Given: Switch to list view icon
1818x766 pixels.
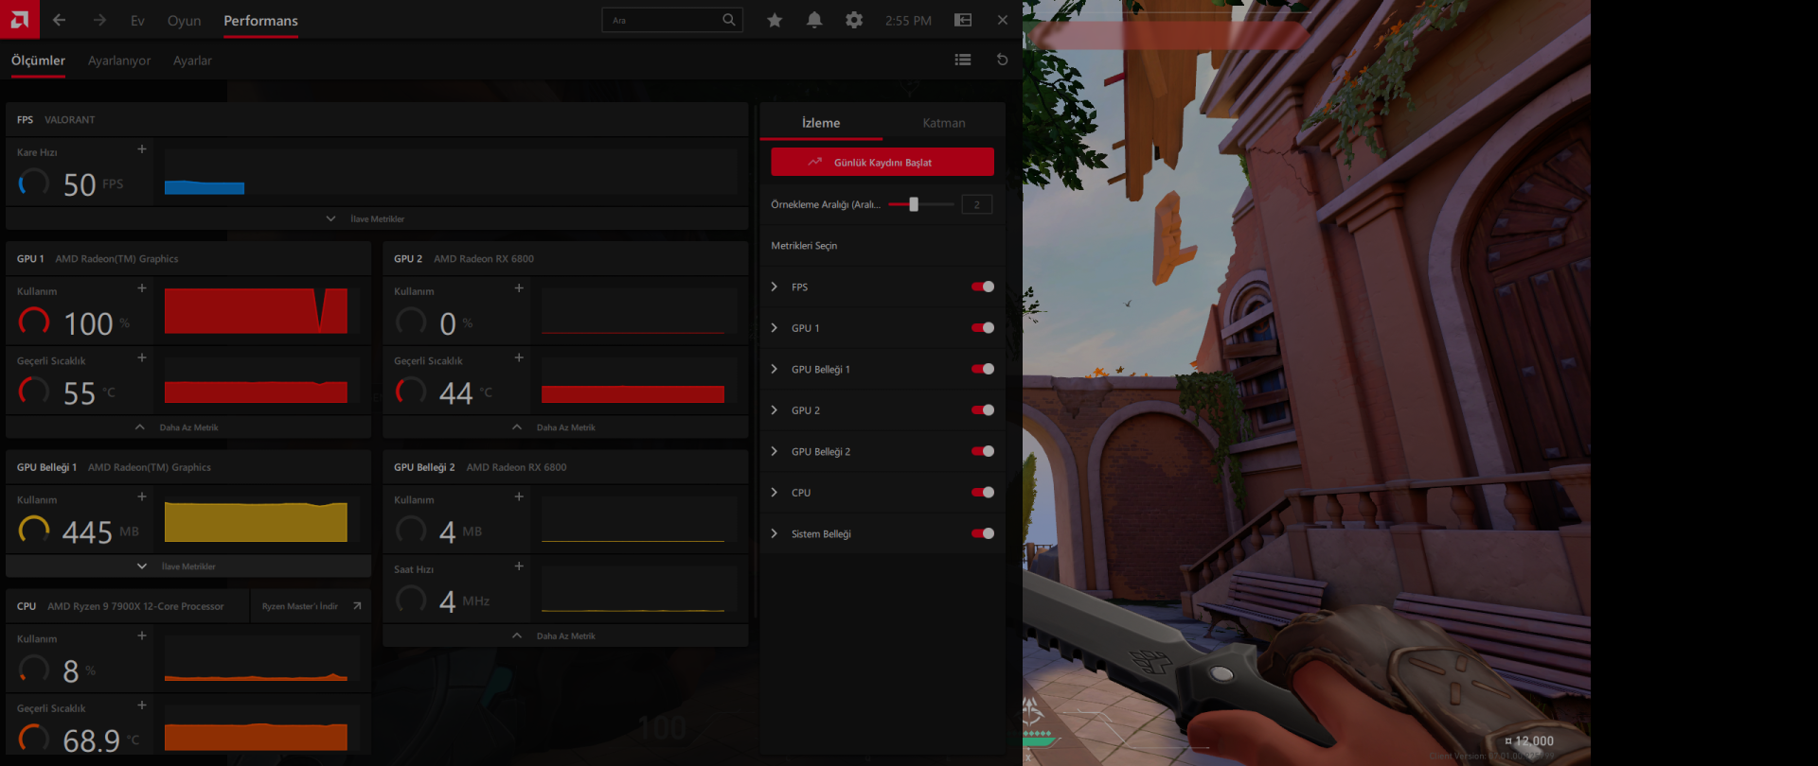Looking at the screenshot, I should coord(963,60).
